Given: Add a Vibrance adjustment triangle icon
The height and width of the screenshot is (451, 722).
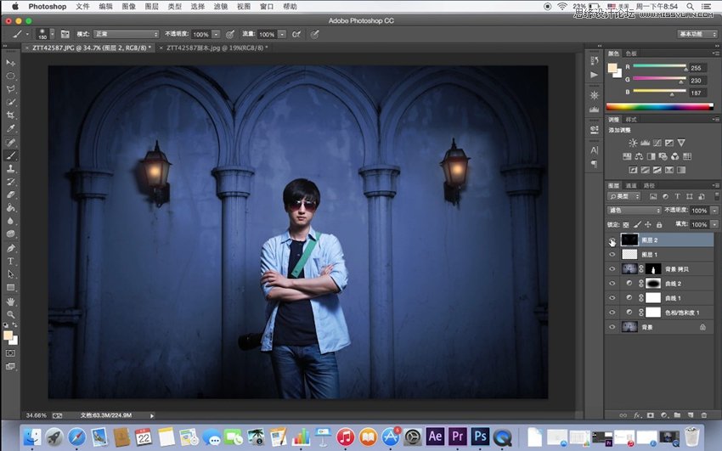Looking at the screenshot, I should pyautogui.click(x=681, y=143).
